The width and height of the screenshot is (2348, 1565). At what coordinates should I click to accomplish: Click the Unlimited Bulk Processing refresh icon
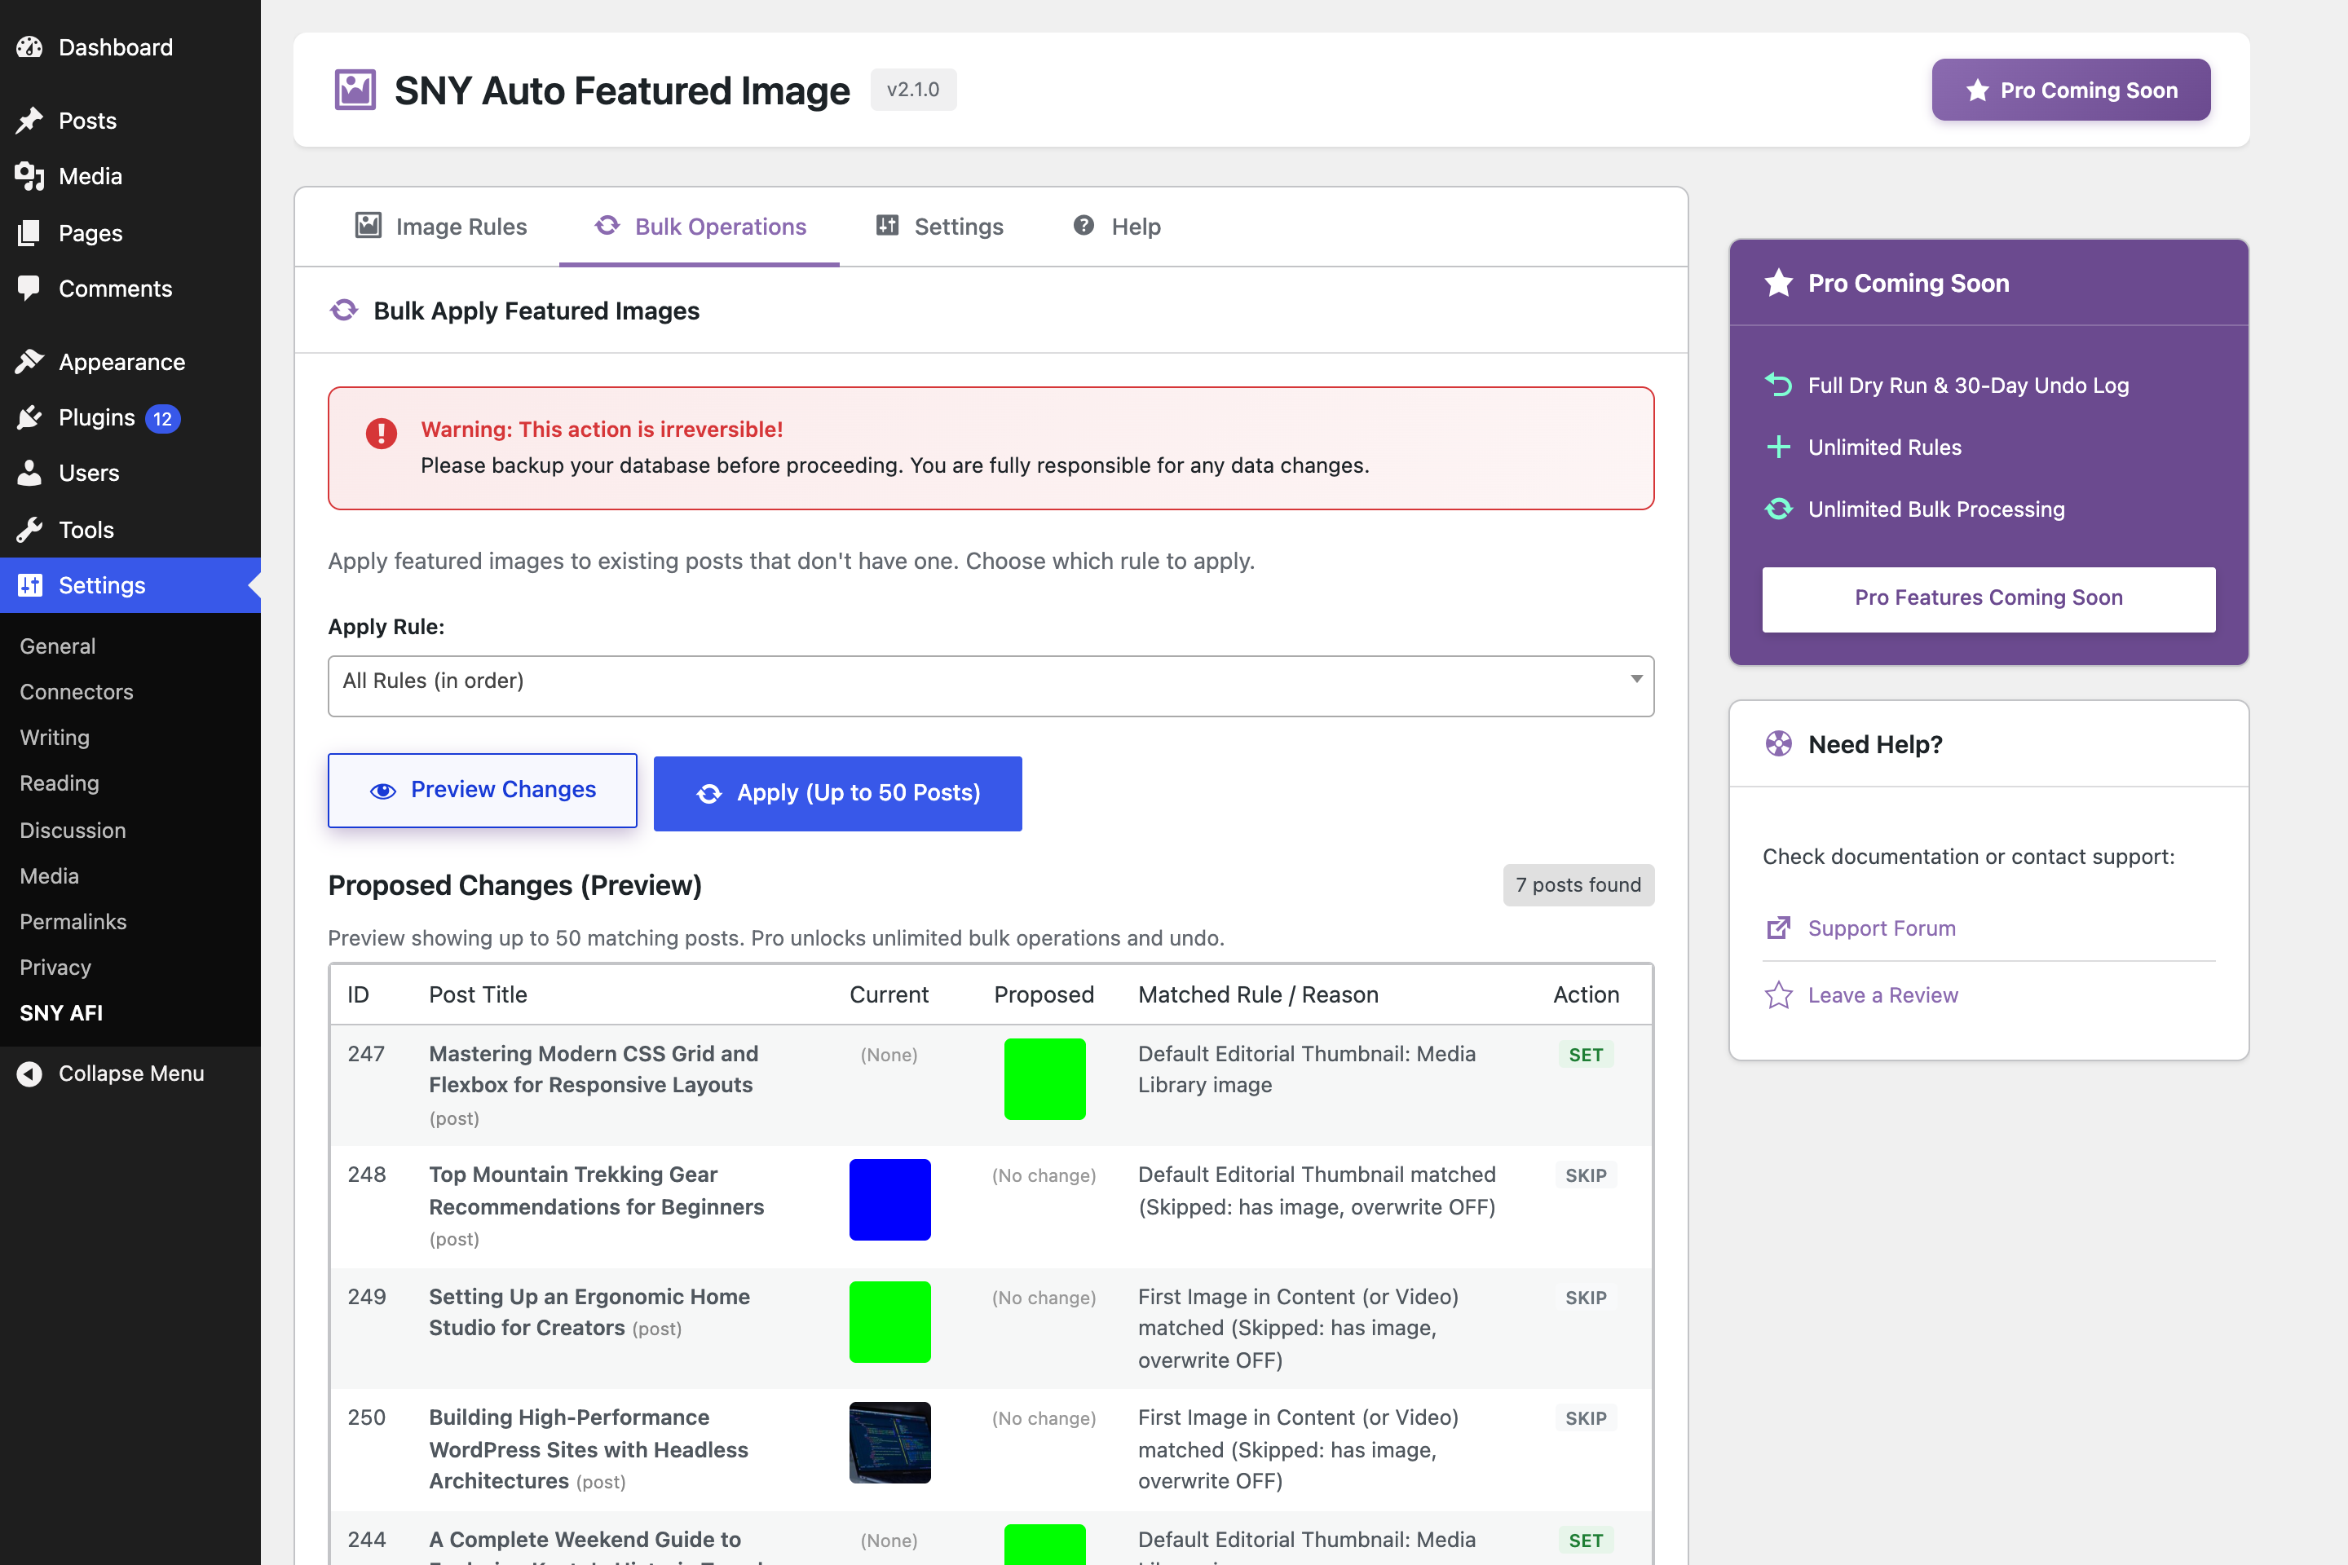click(x=1779, y=509)
